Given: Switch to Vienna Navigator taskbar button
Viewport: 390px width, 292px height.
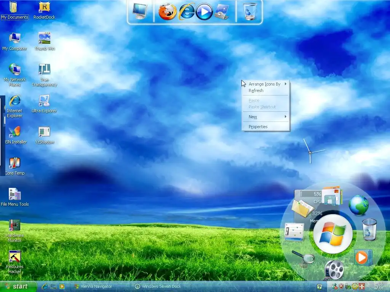Looking at the screenshot, I should pyautogui.click(x=99, y=287).
